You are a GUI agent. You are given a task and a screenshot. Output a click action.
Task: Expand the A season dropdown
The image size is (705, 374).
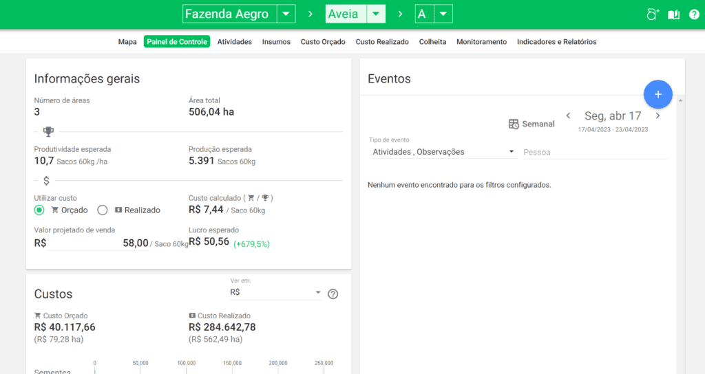pos(443,14)
